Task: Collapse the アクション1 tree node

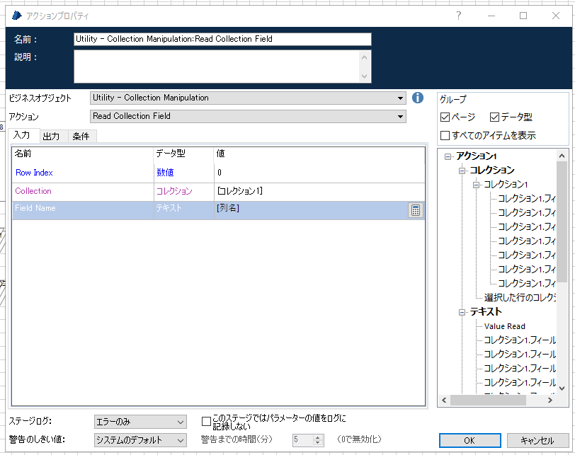Action: [448, 157]
